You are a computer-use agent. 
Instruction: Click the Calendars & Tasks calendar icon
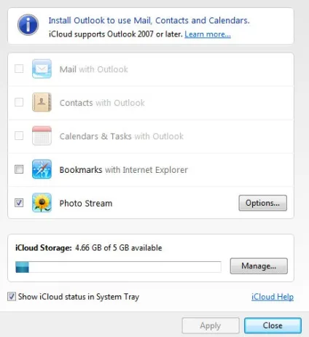point(42,136)
